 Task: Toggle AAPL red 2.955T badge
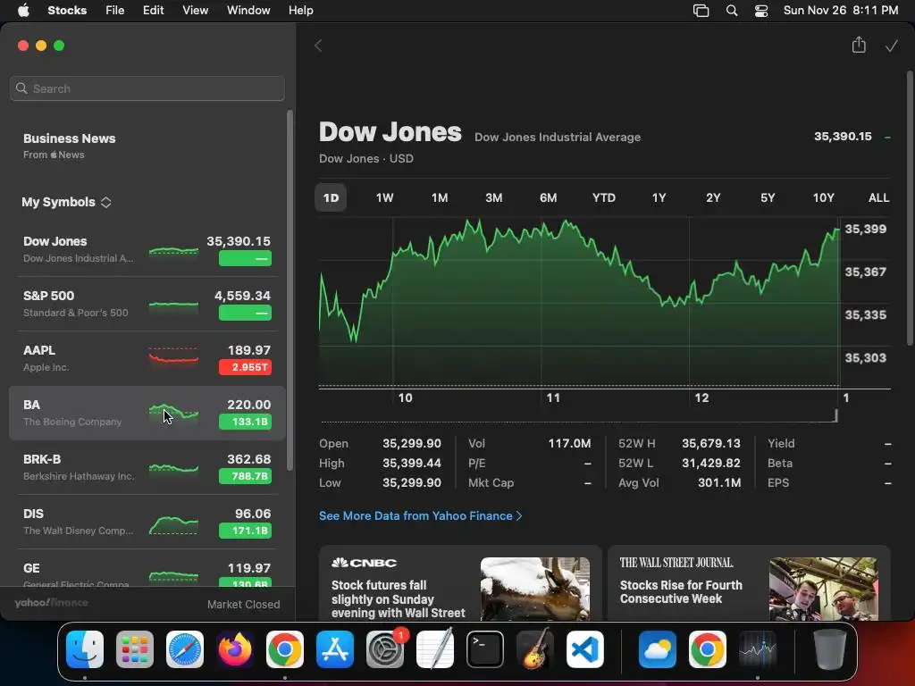click(245, 367)
